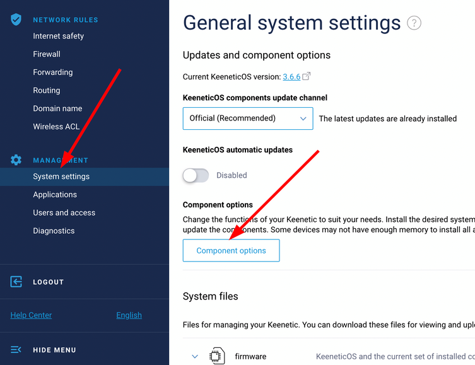Open the help question mark icon
Screen dimensions: 475x365
(x=414, y=23)
